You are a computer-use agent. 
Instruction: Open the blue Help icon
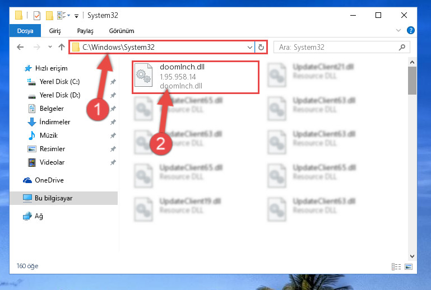[410, 30]
